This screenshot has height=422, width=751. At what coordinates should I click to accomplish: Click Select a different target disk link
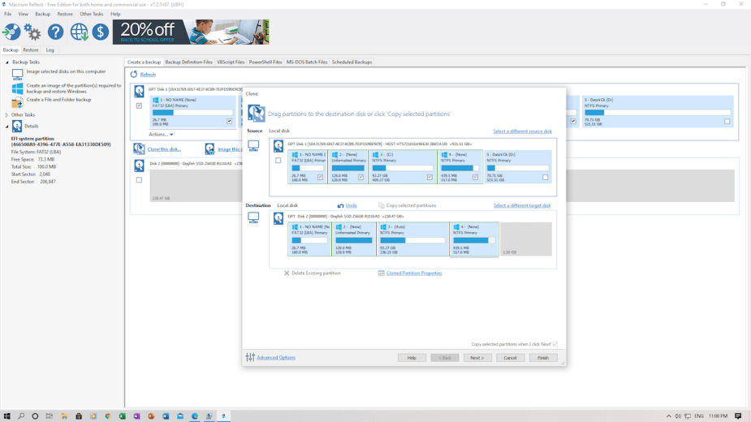(x=521, y=205)
